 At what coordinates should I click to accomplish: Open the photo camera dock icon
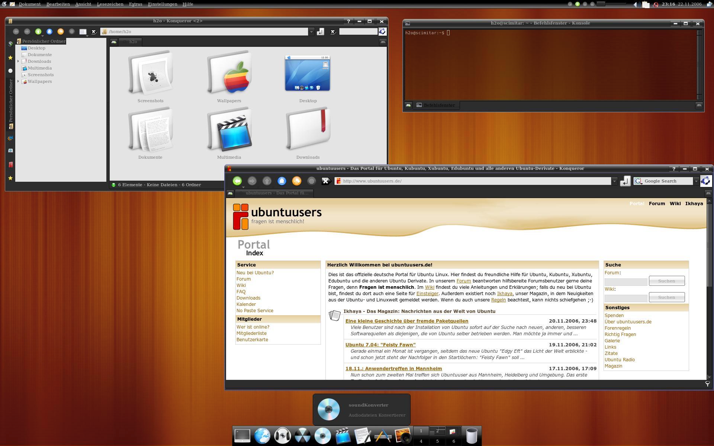click(x=403, y=436)
